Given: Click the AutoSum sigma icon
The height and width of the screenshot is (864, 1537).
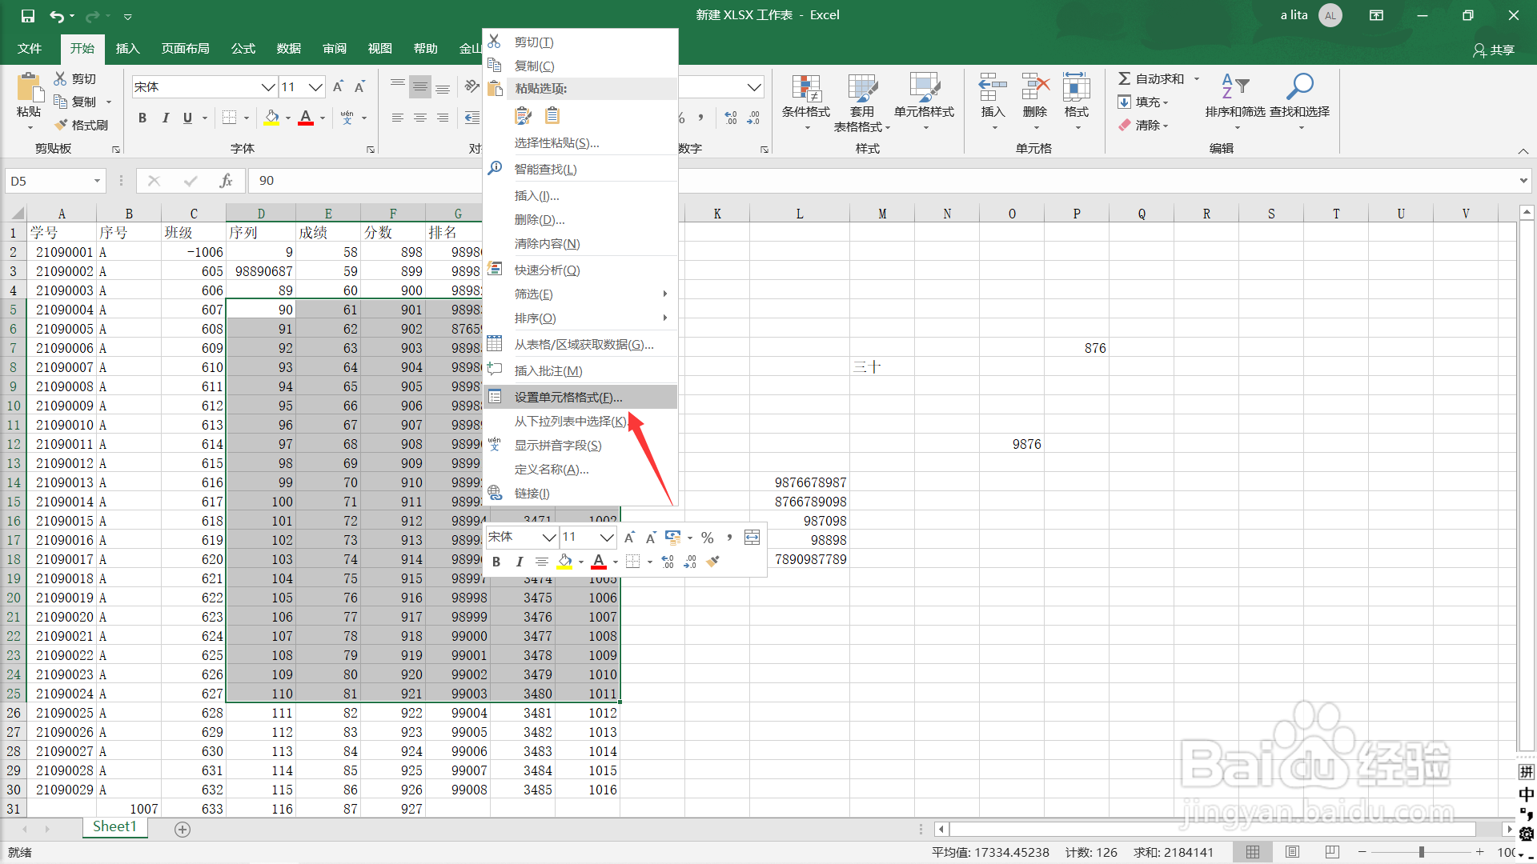Looking at the screenshot, I should (x=1124, y=78).
